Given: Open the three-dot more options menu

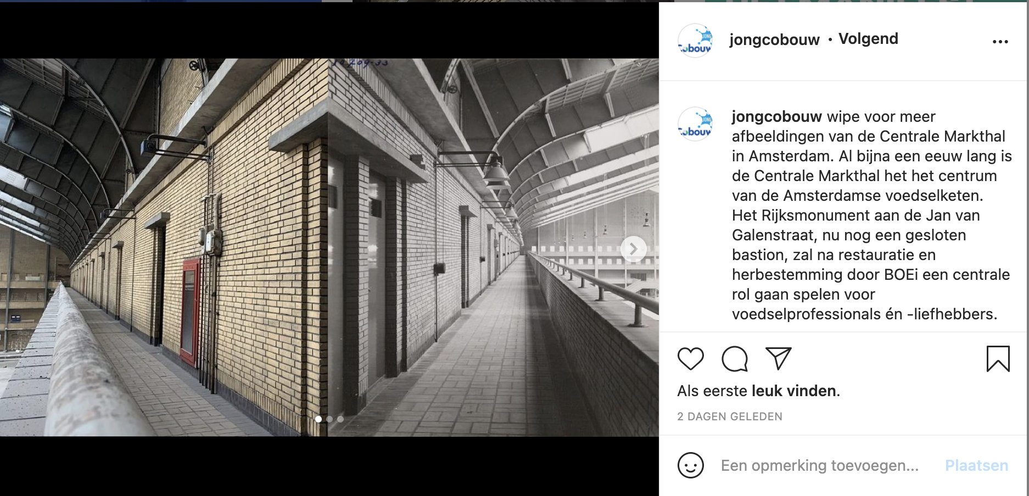Looking at the screenshot, I should click(x=1000, y=42).
